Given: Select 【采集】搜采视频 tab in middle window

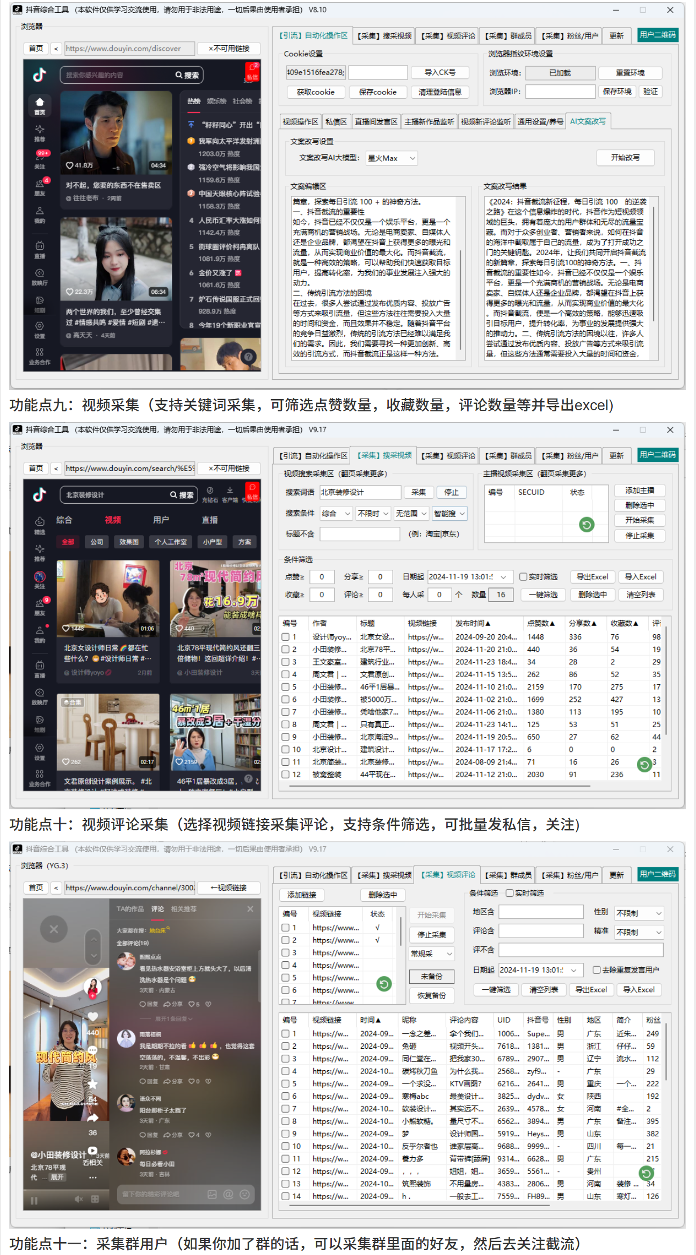Looking at the screenshot, I should point(385,455).
